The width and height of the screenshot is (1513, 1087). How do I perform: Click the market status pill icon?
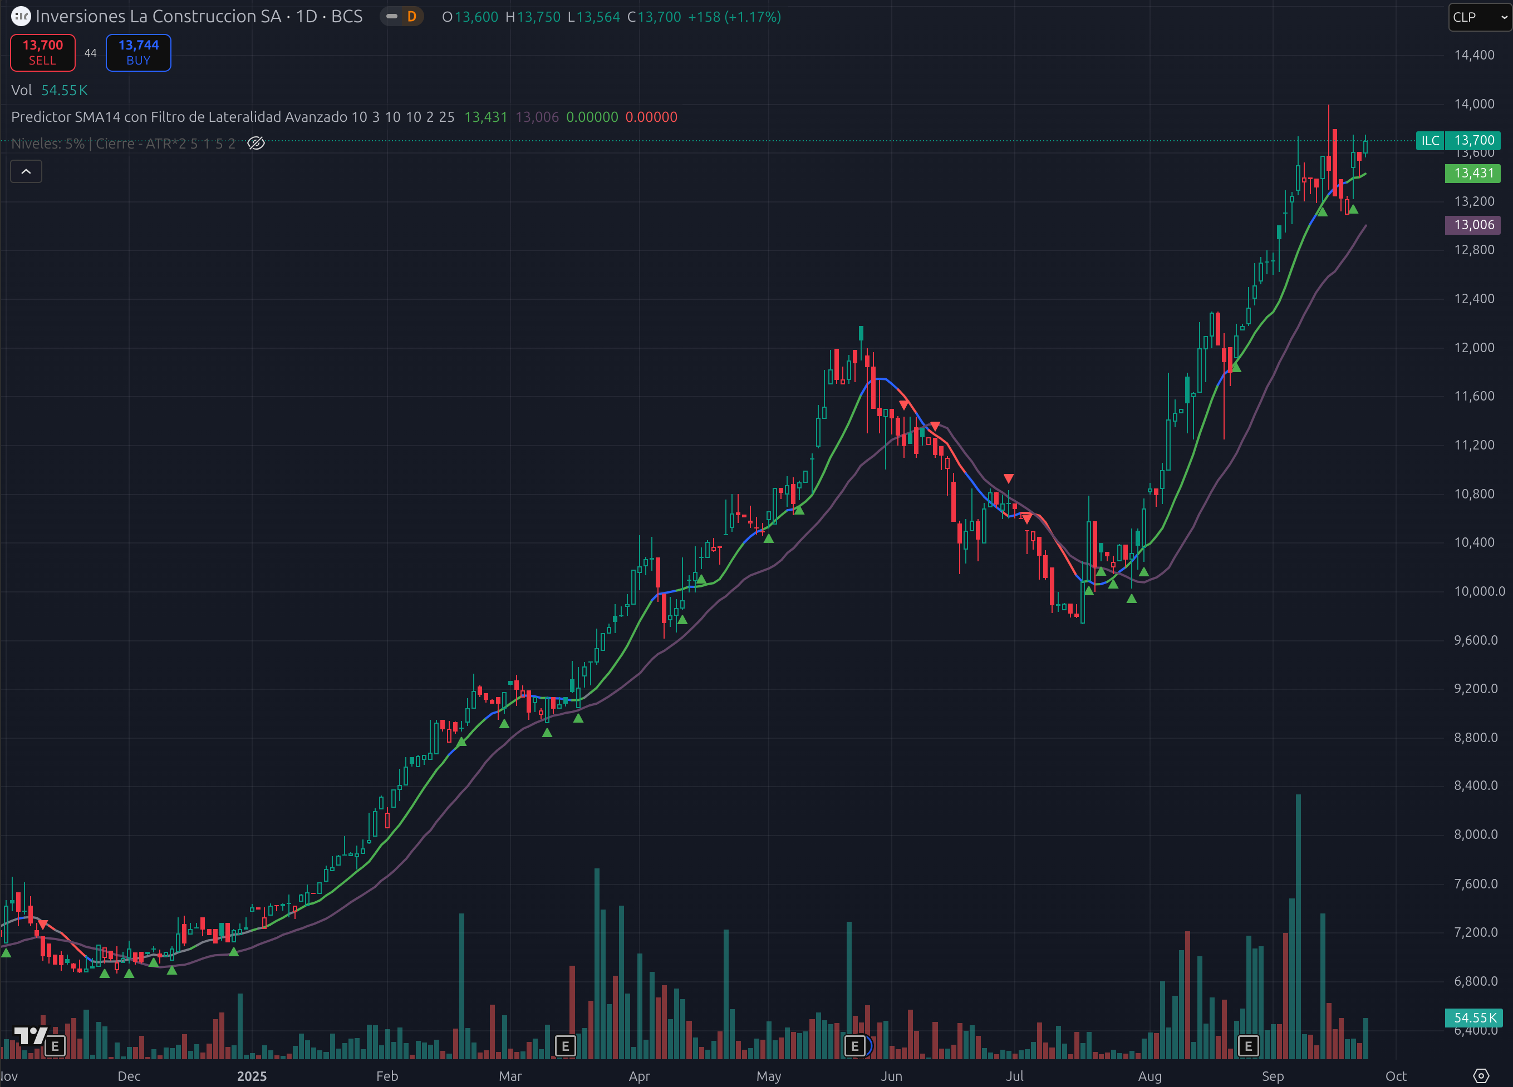(x=392, y=17)
